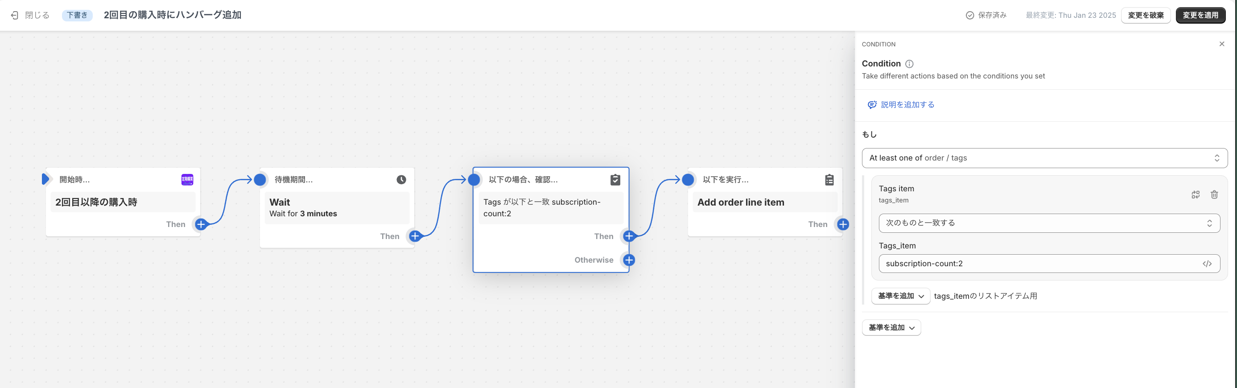Click the clipboard icon on action step
This screenshot has height=388, width=1237.
click(x=829, y=180)
